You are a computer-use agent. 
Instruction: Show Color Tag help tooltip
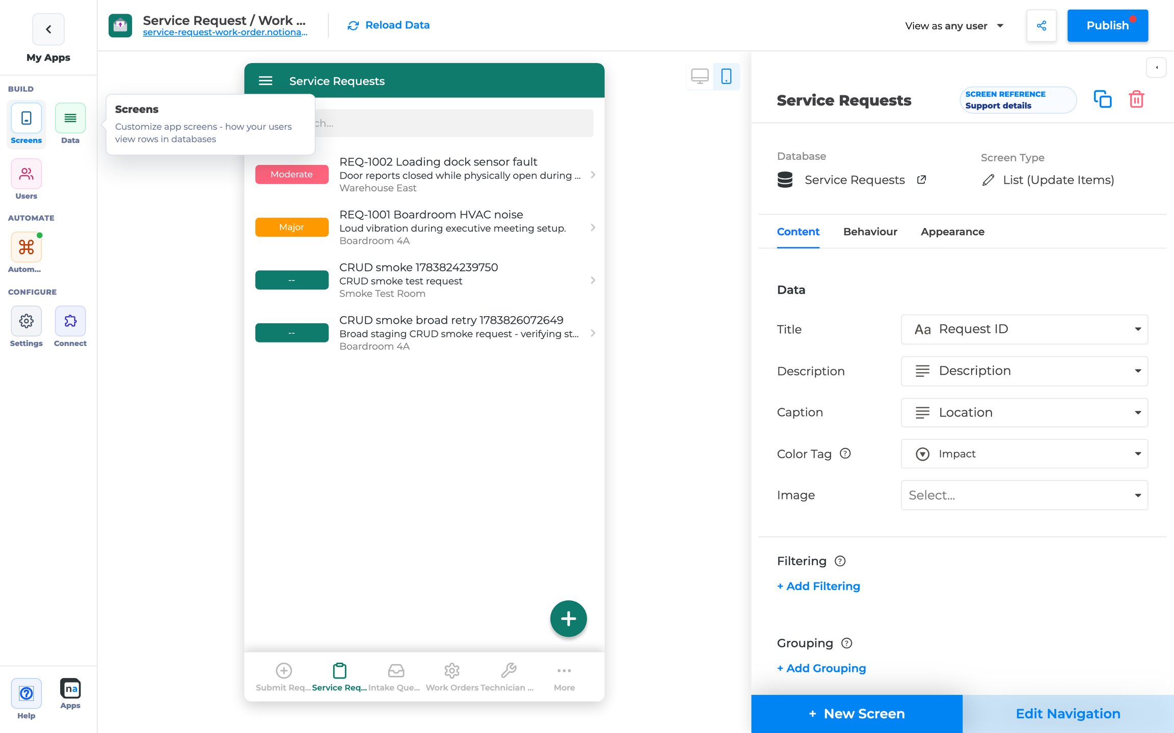point(845,454)
